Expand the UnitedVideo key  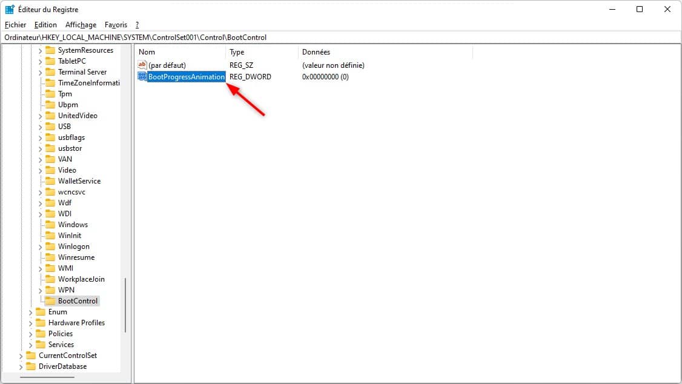point(40,116)
